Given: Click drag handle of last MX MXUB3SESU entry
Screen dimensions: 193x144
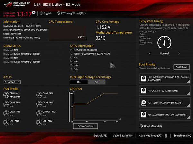Looking at the screenshot, I should pos(188,118).
